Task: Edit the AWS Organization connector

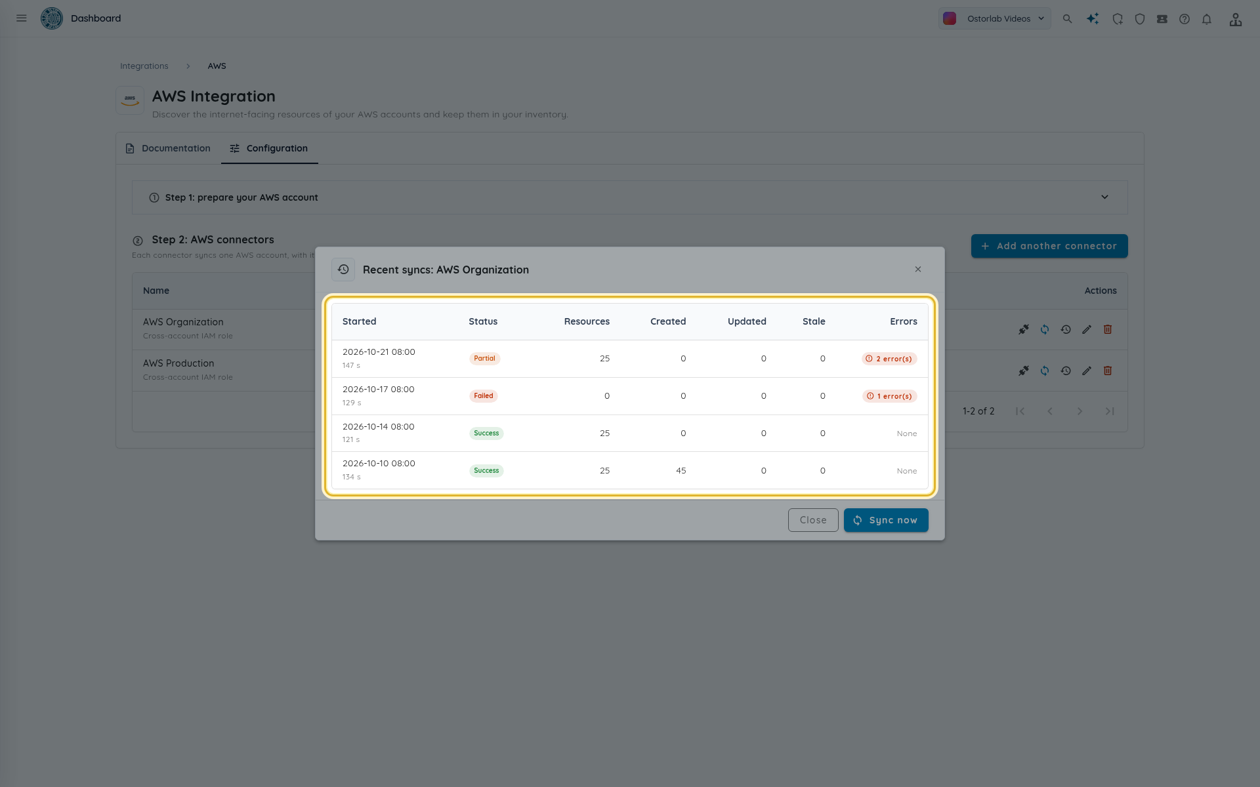Action: 1087,329
